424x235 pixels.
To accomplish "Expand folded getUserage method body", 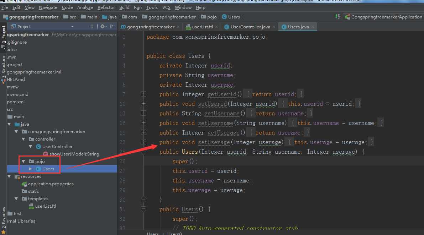I will pos(143,132).
